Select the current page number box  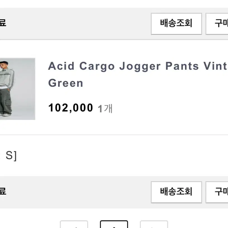pyautogui.click(x=114, y=224)
